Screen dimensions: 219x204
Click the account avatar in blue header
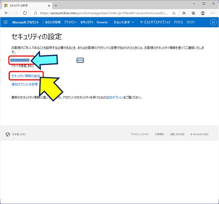pyautogui.click(x=213, y=22)
